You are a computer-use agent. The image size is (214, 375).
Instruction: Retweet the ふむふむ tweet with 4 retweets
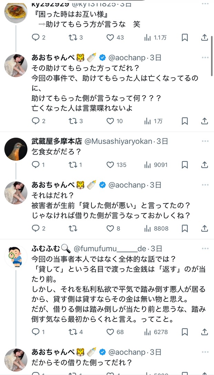pos(73,332)
